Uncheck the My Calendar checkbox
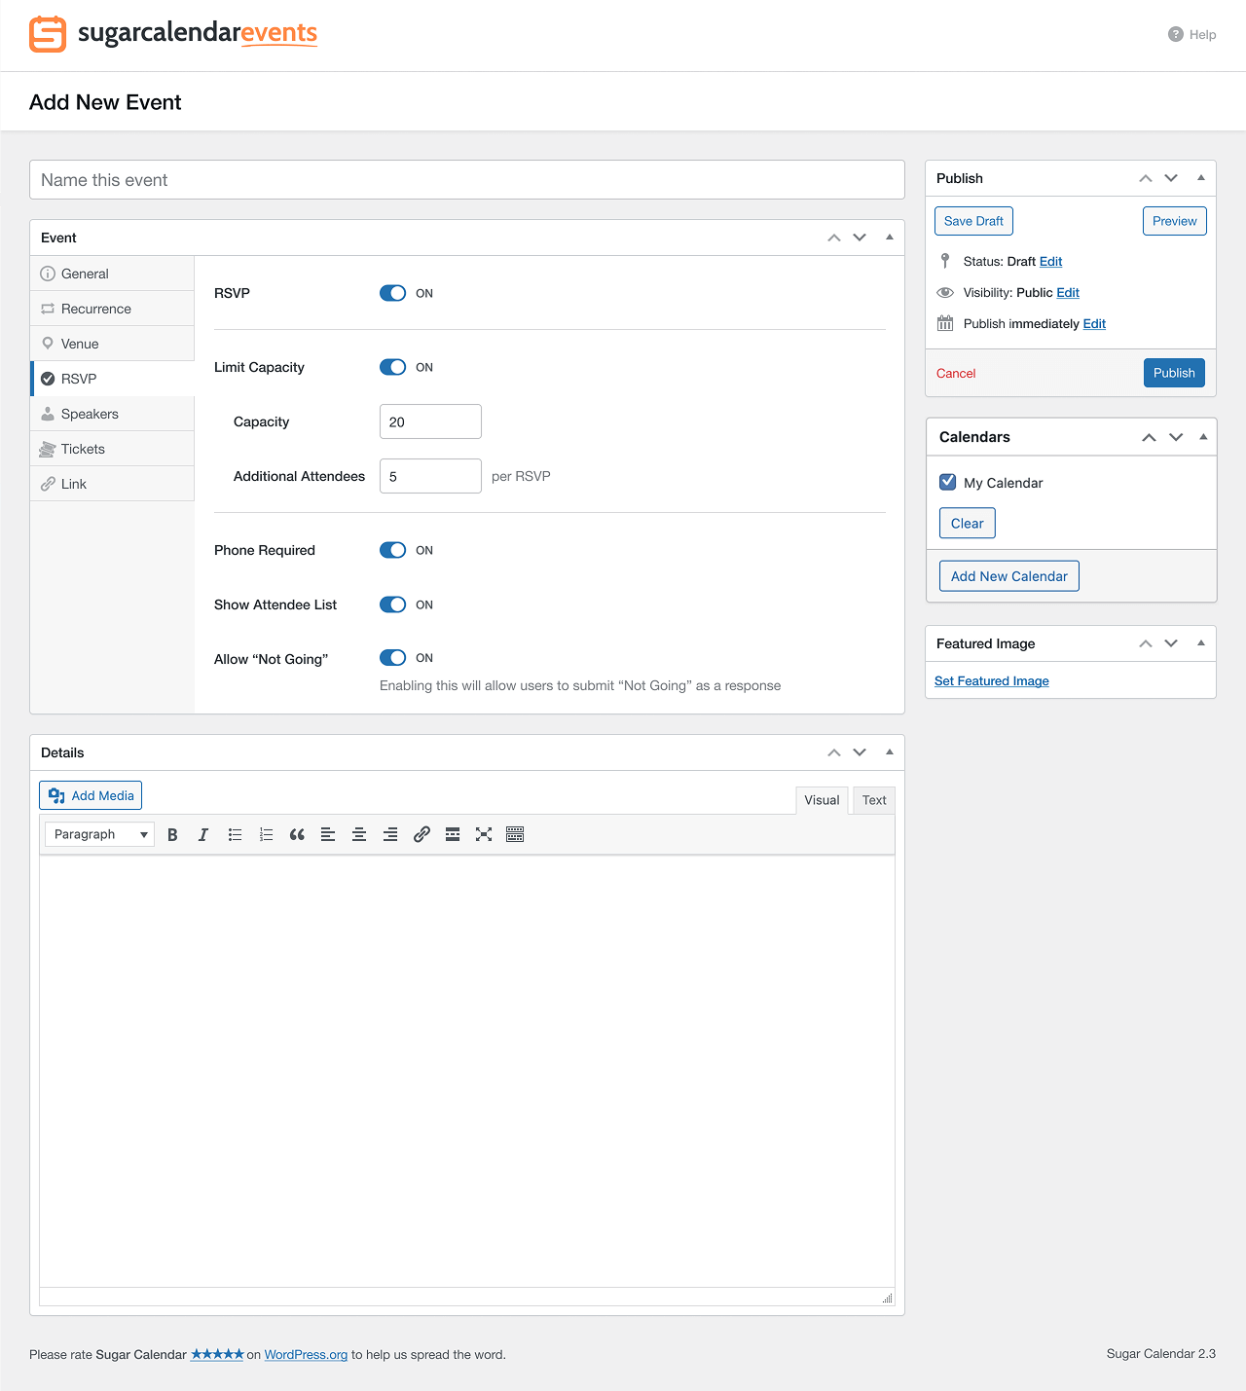The width and height of the screenshot is (1246, 1391). coord(947,482)
